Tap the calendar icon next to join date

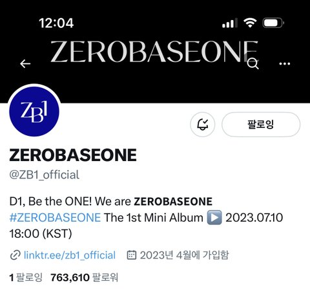pos(132,255)
